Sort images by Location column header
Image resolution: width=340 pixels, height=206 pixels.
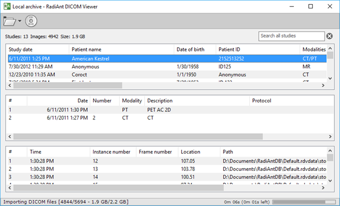click(199, 152)
